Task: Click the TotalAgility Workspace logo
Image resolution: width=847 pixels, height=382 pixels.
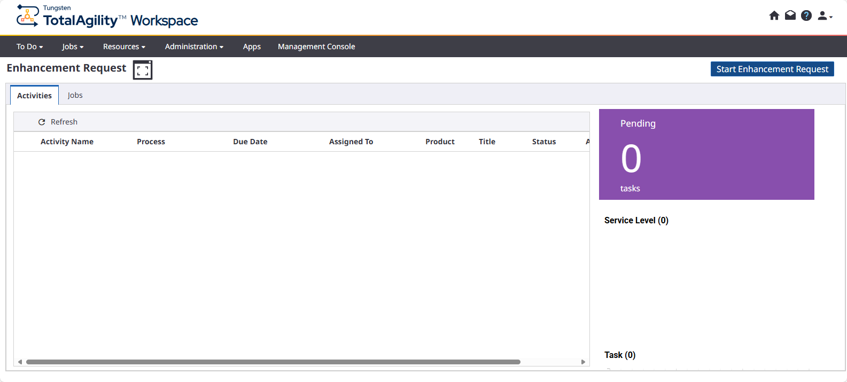Action: coord(107,16)
